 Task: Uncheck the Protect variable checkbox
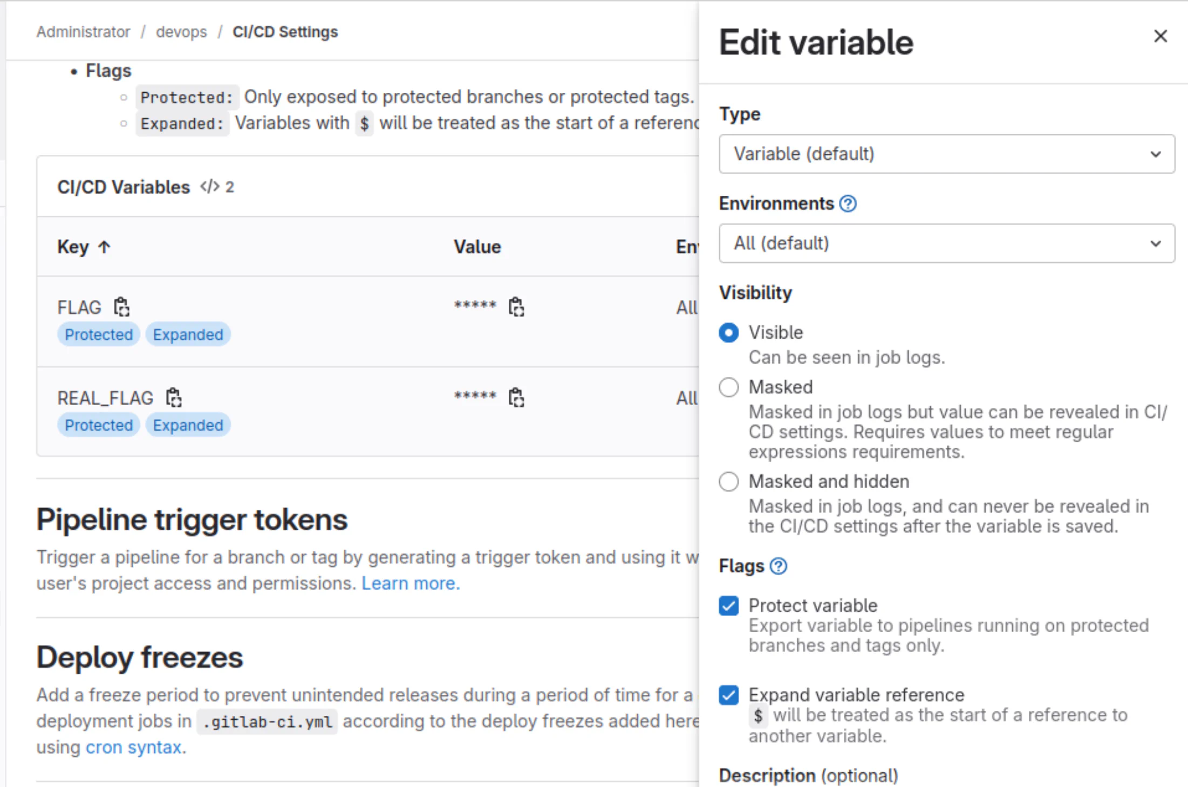(729, 606)
